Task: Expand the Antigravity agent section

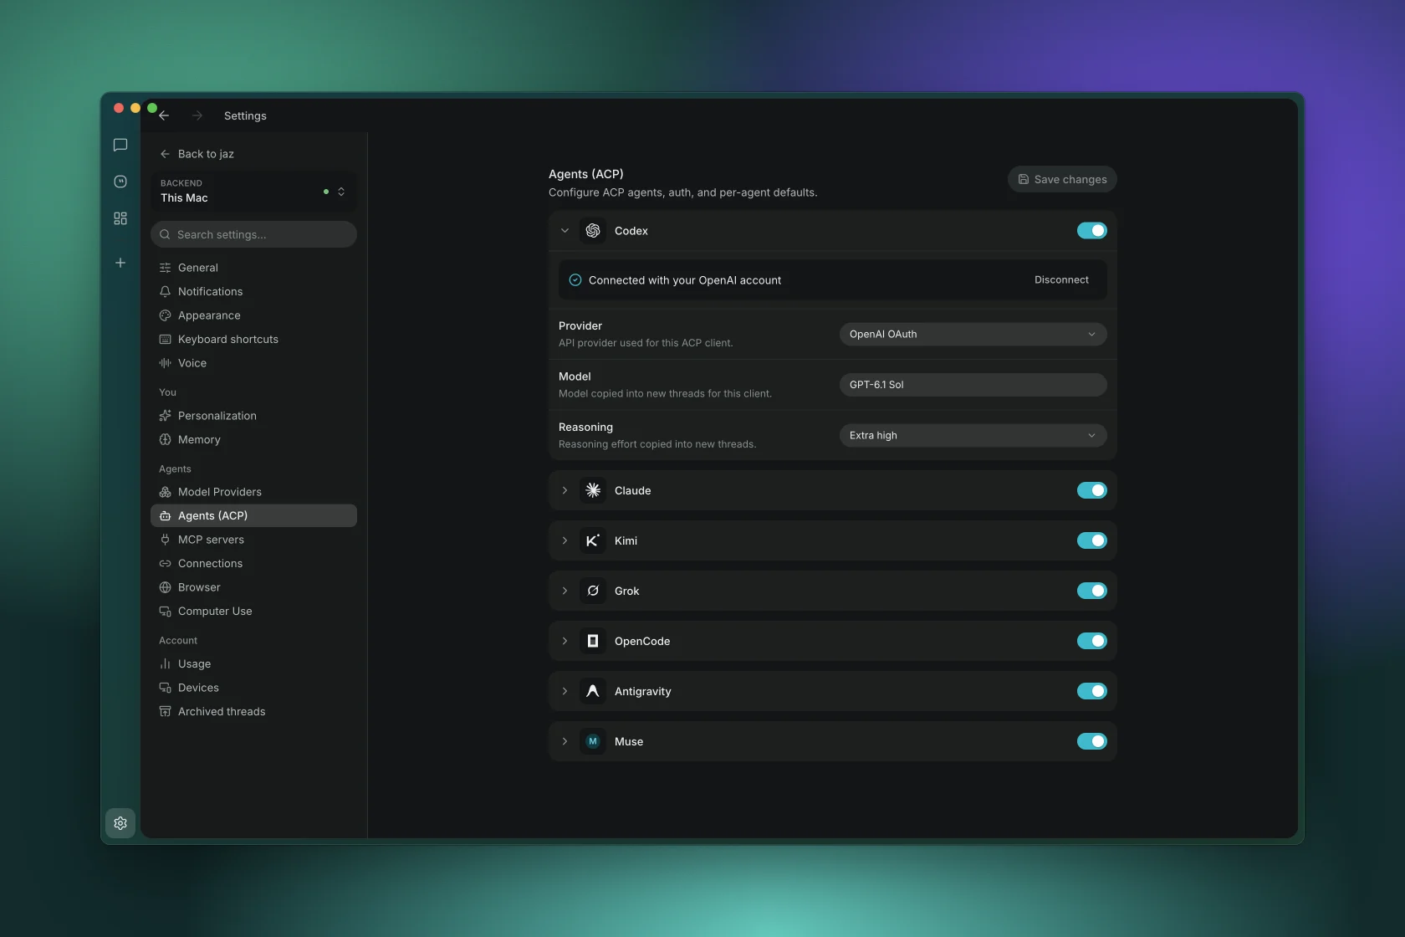Action: pyautogui.click(x=565, y=691)
